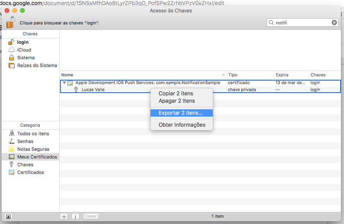344x224 pixels.
Task: Sort by the Tipo column header
Action: [250, 75]
